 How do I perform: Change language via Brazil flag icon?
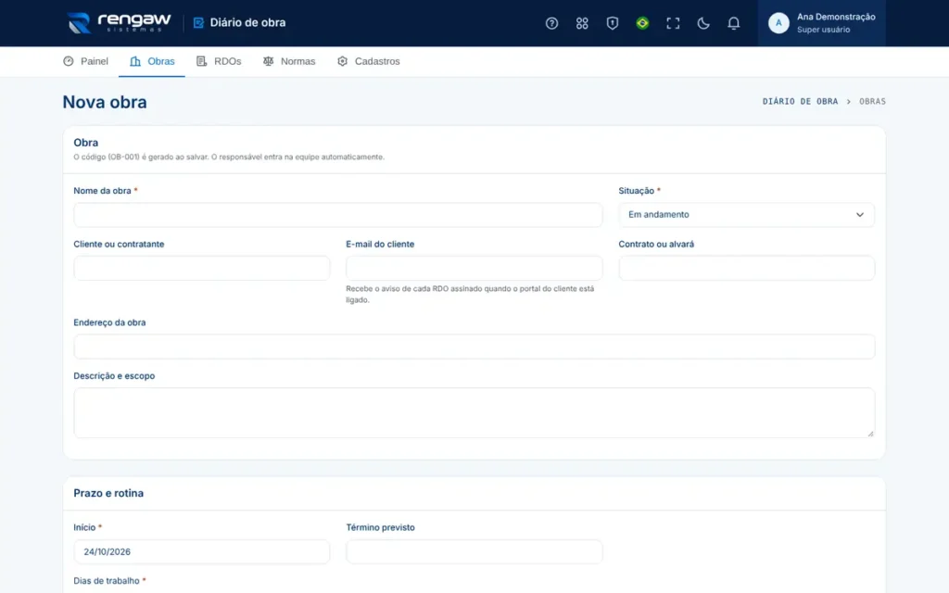(x=643, y=23)
